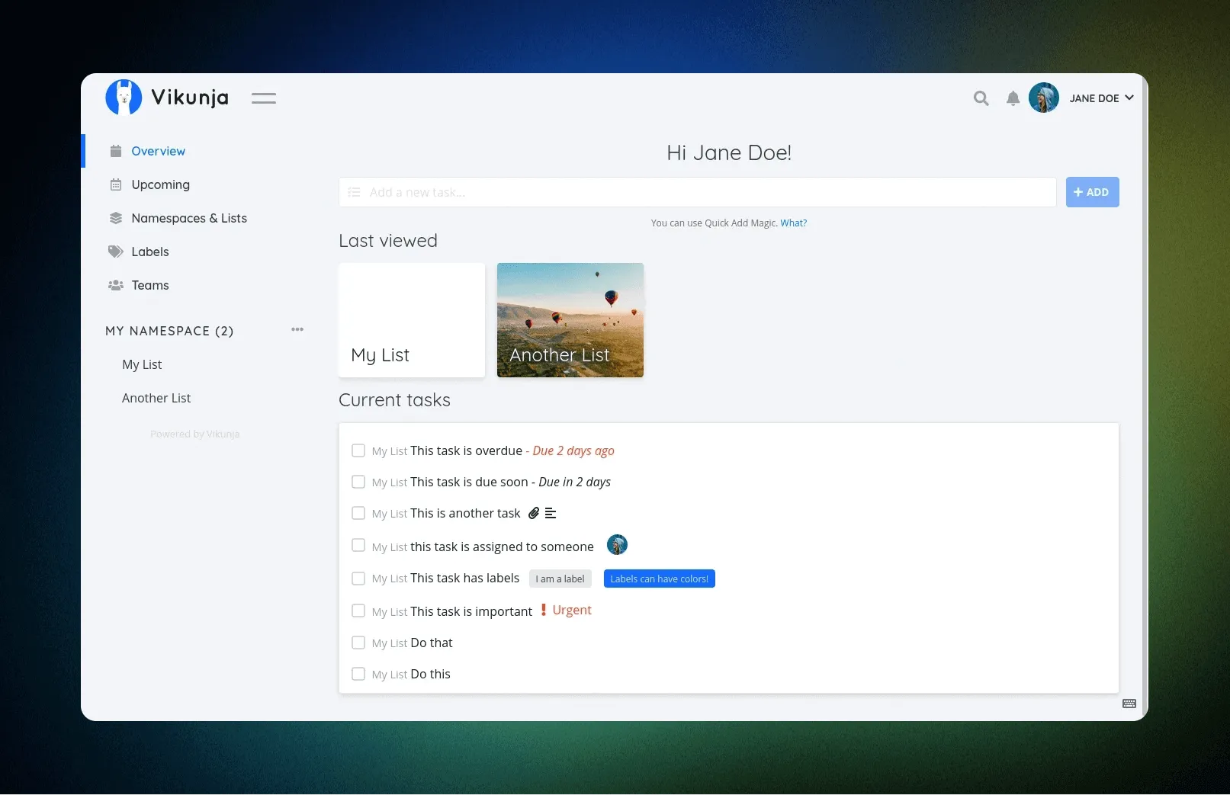Open This task is due soon
This screenshot has height=795, width=1230.
(469, 482)
